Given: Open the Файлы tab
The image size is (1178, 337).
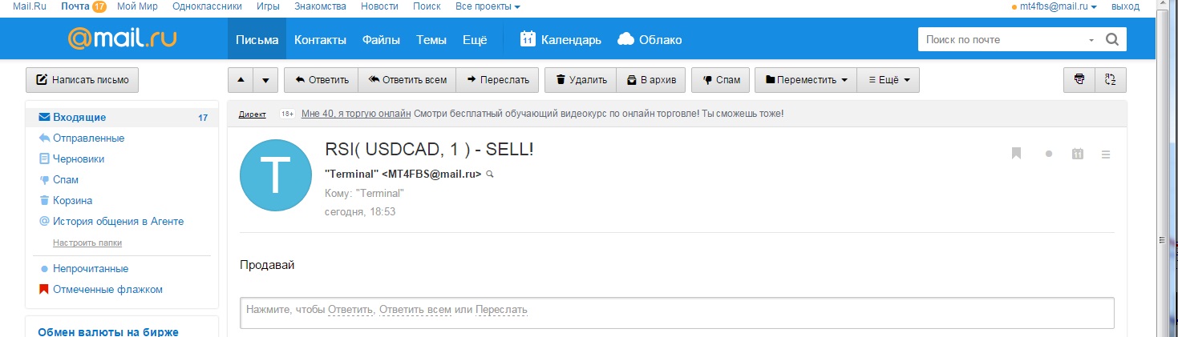Looking at the screenshot, I should pyautogui.click(x=381, y=39).
